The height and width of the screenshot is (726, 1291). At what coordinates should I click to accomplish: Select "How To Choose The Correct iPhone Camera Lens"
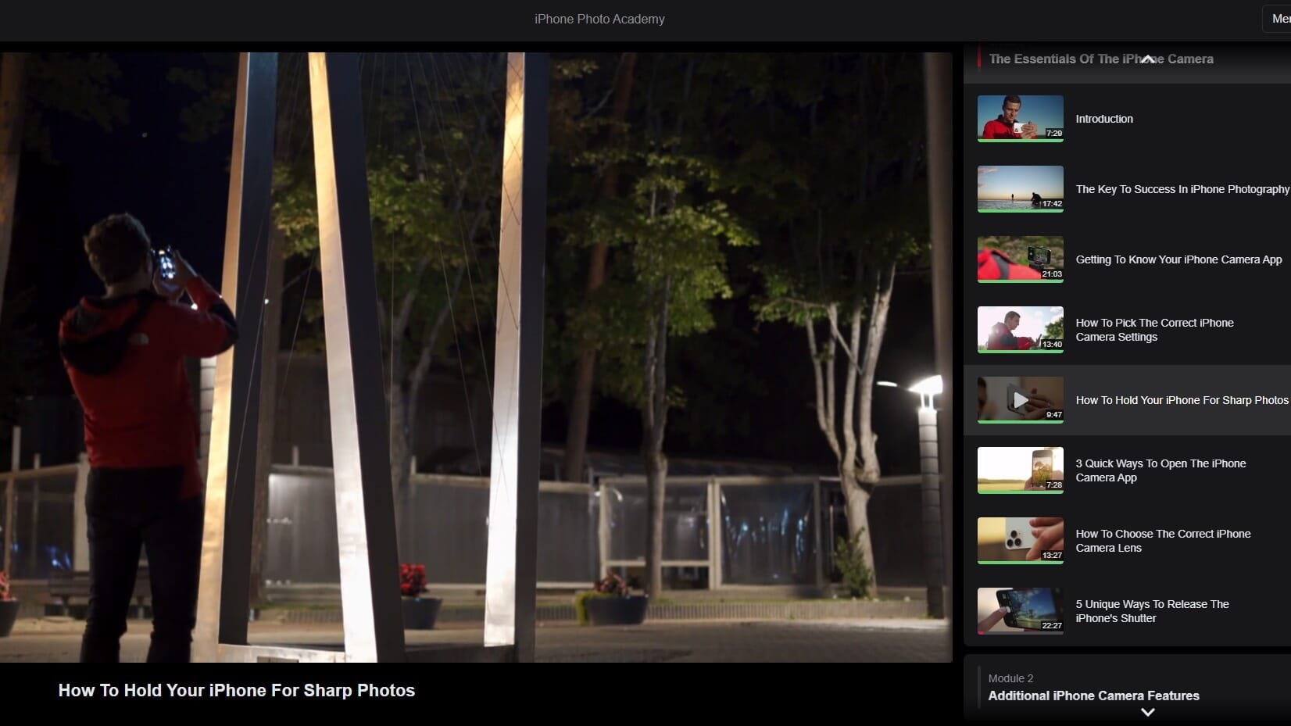click(1162, 541)
